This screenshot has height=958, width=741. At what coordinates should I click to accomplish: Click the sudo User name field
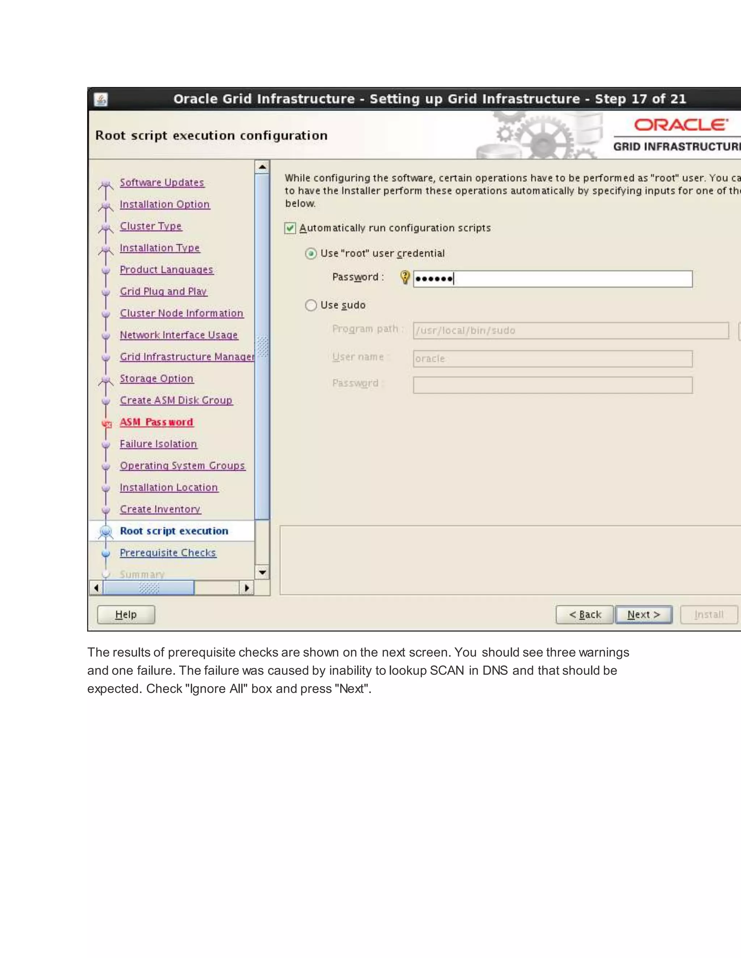[x=553, y=359]
